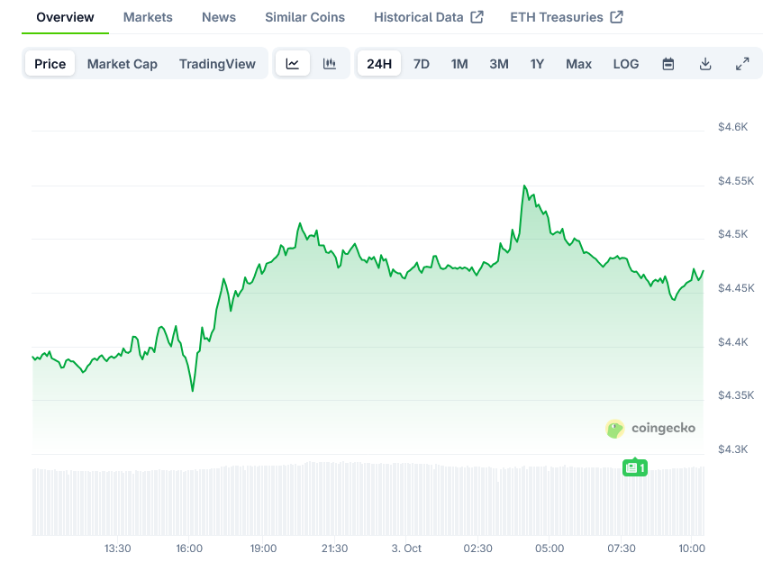Select the 3M time range
This screenshot has width=763, height=562.
click(498, 63)
